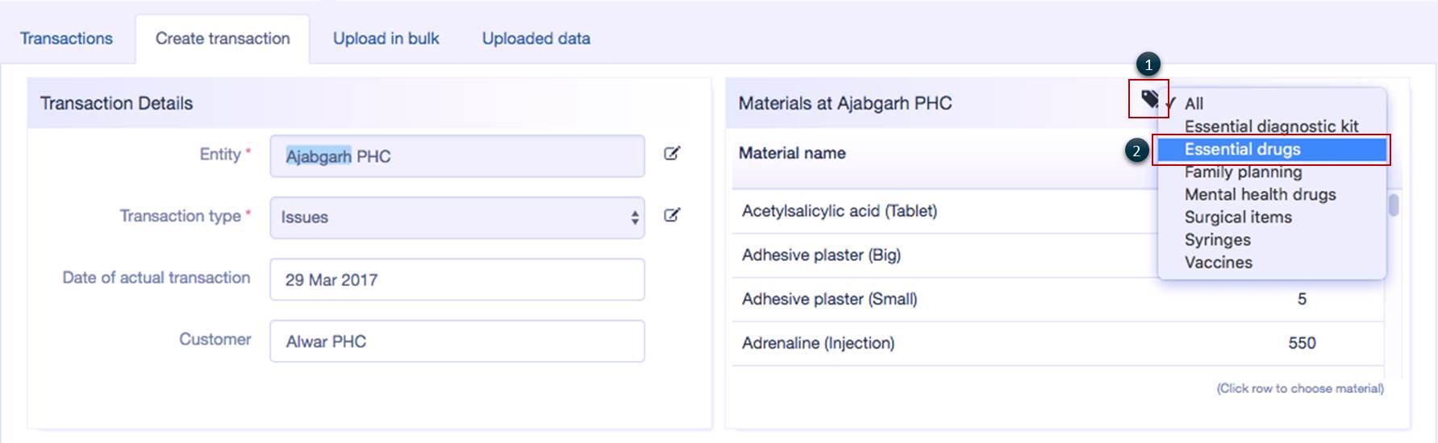1438x443 pixels.
Task: Click the Date of actual transaction field
Action: [x=456, y=279]
